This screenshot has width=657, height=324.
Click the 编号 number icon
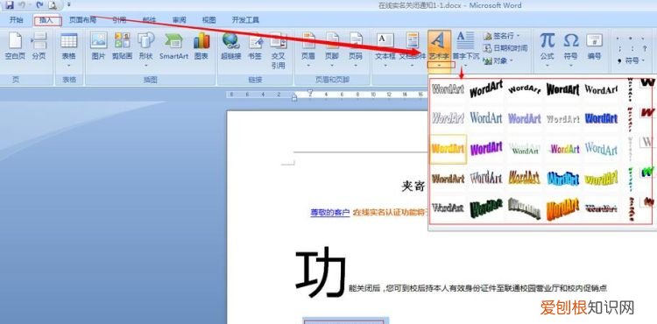(x=594, y=41)
